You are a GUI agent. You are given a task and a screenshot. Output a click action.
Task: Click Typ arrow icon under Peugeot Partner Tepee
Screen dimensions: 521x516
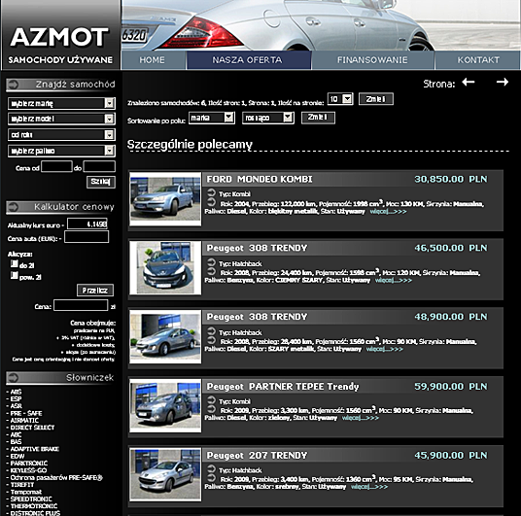[211, 400]
